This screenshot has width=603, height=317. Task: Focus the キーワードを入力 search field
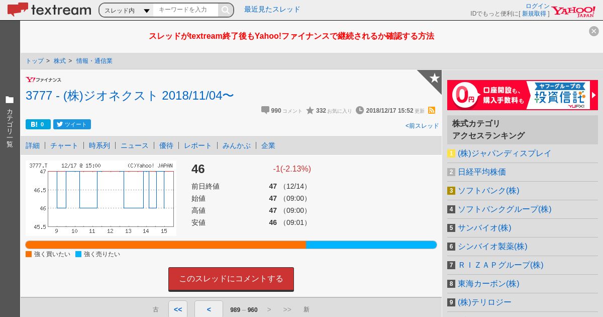pyautogui.click(x=186, y=10)
